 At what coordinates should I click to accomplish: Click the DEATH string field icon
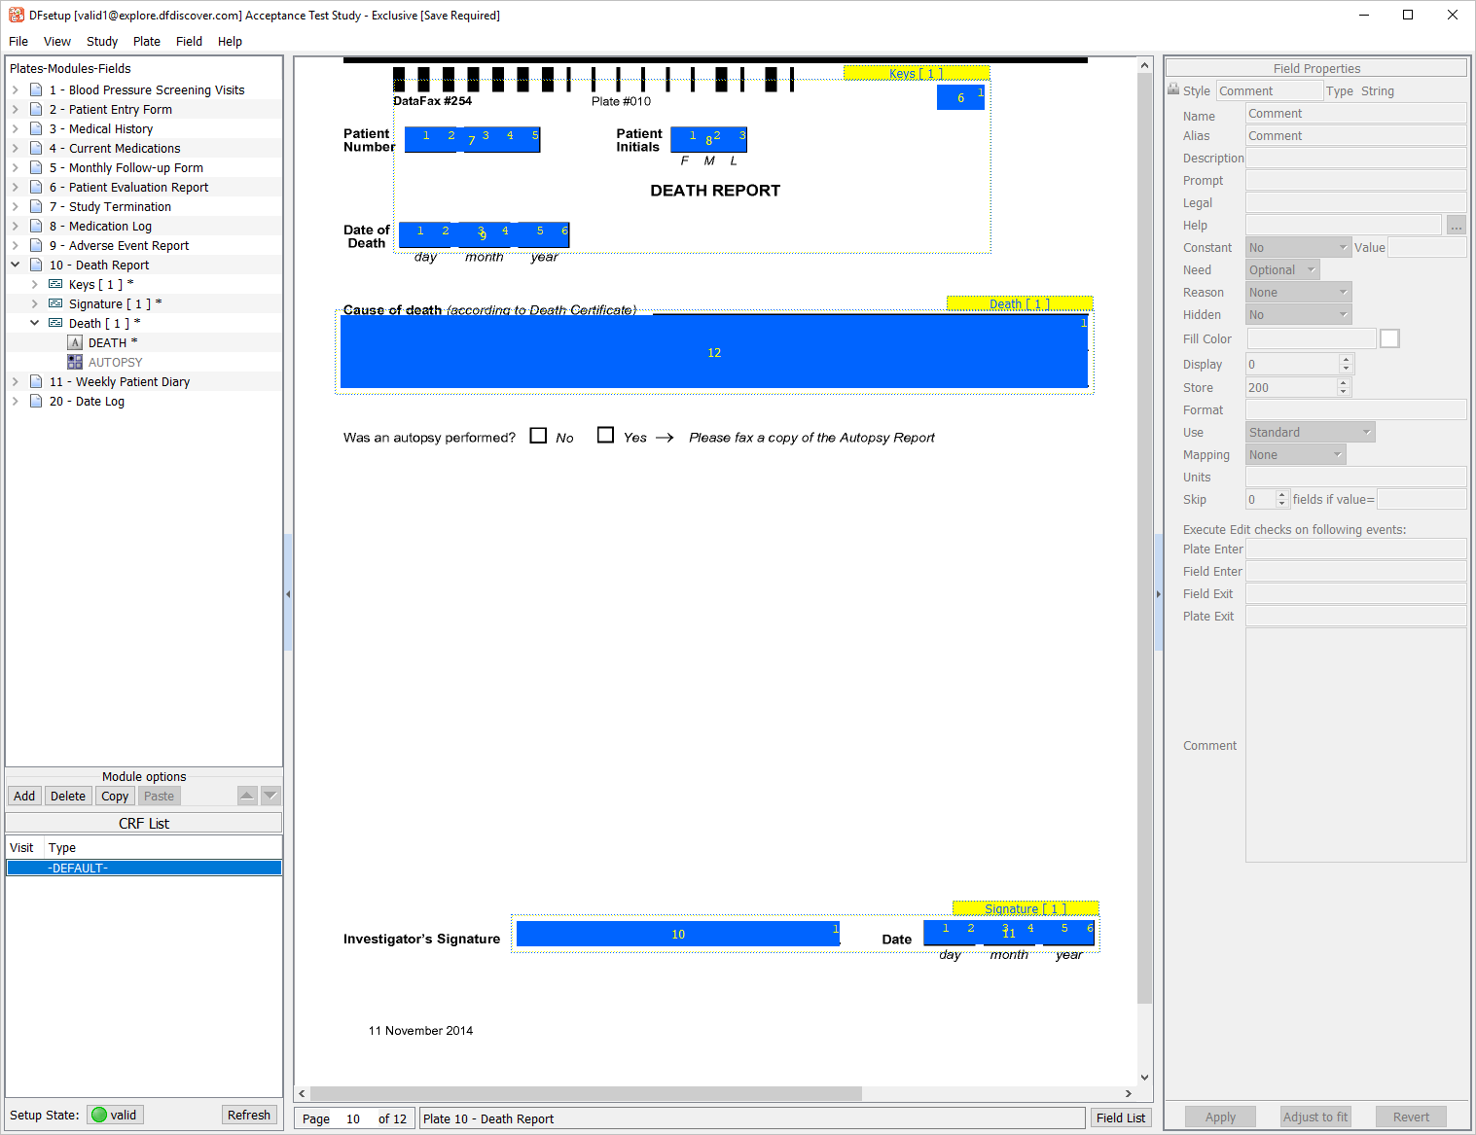point(75,342)
